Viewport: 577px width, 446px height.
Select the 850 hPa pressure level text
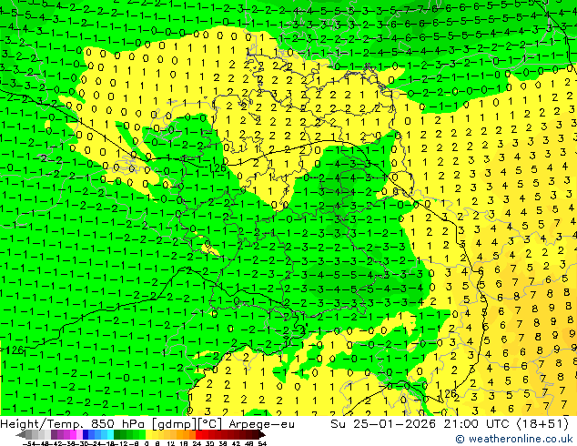tap(119, 424)
